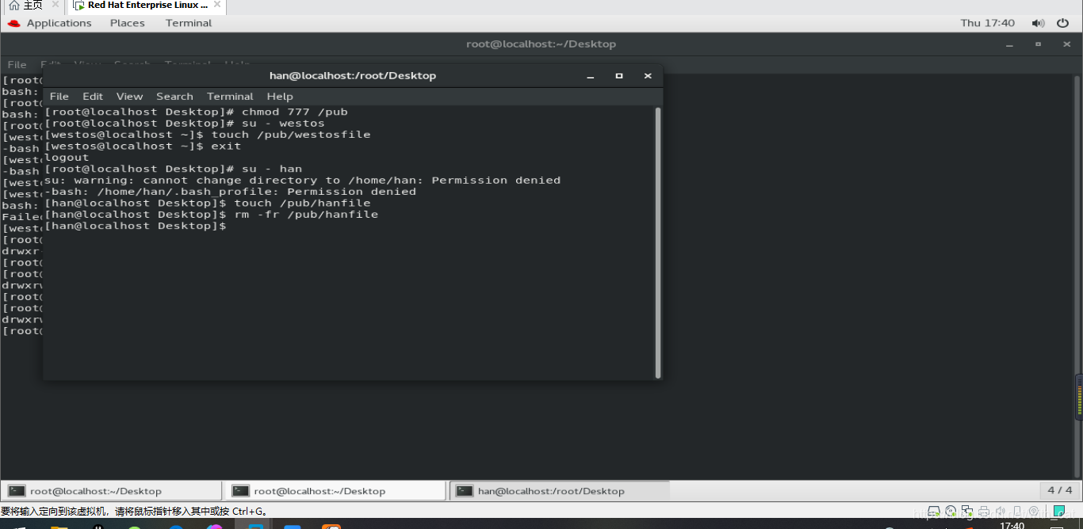Click the han@localhost terminal vertical scrollbar
1083x529 pixels.
[658, 242]
